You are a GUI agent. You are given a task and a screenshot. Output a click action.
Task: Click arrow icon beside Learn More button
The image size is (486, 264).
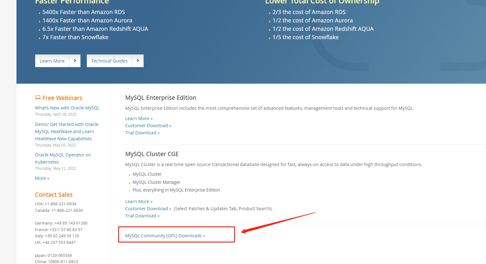[x=75, y=61]
